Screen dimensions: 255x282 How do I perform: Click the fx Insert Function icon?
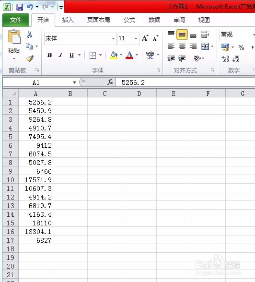point(110,82)
